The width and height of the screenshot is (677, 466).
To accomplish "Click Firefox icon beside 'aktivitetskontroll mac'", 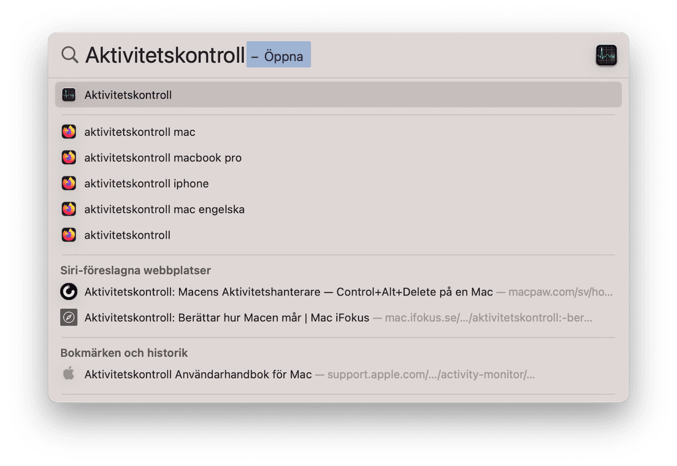I will tap(69, 132).
